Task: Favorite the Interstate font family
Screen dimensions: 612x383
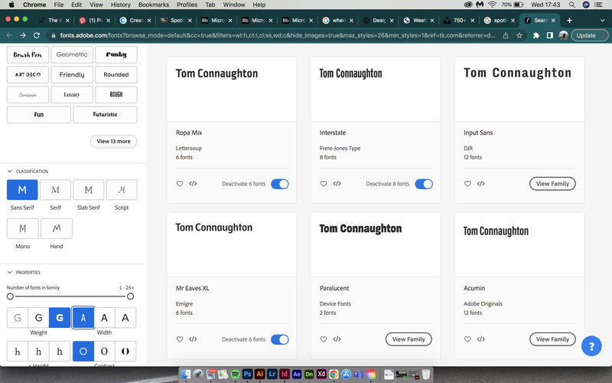Action: 324,184
